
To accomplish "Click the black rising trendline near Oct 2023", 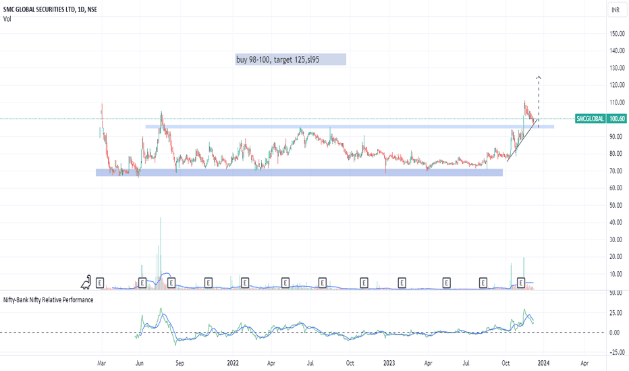I will (522, 140).
